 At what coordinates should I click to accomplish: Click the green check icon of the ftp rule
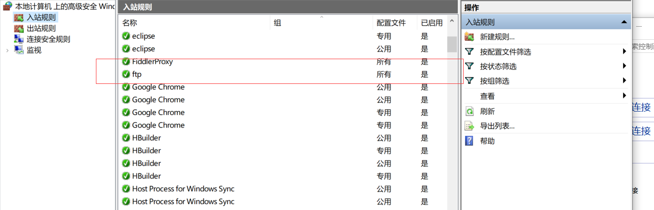(126, 74)
